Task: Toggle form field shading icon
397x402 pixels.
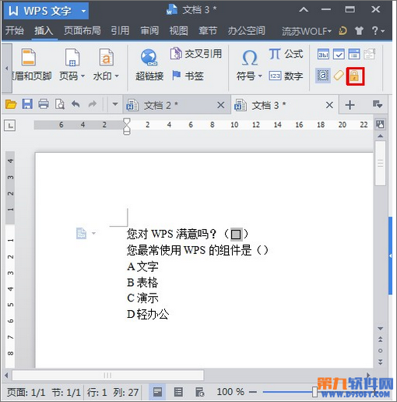Action: click(x=323, y=76)
